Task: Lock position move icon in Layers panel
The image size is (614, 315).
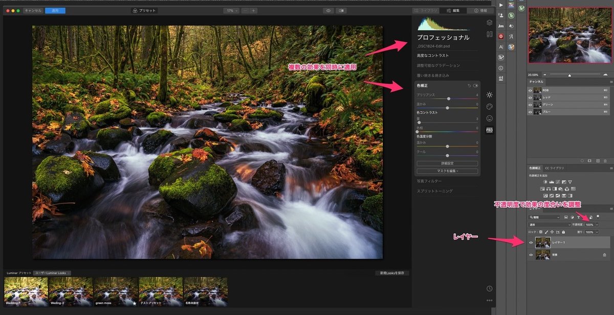Action: click(x=553, y=232)
